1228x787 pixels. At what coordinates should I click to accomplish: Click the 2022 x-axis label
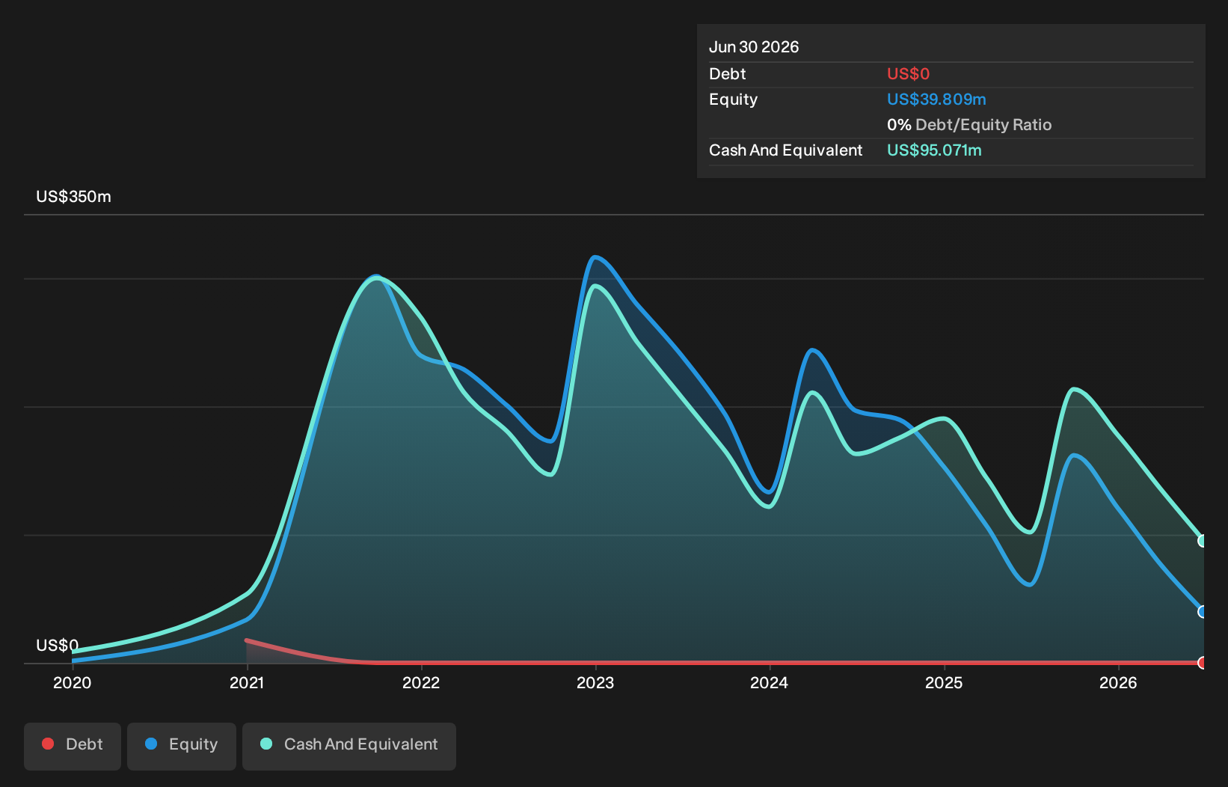[421, 683]
